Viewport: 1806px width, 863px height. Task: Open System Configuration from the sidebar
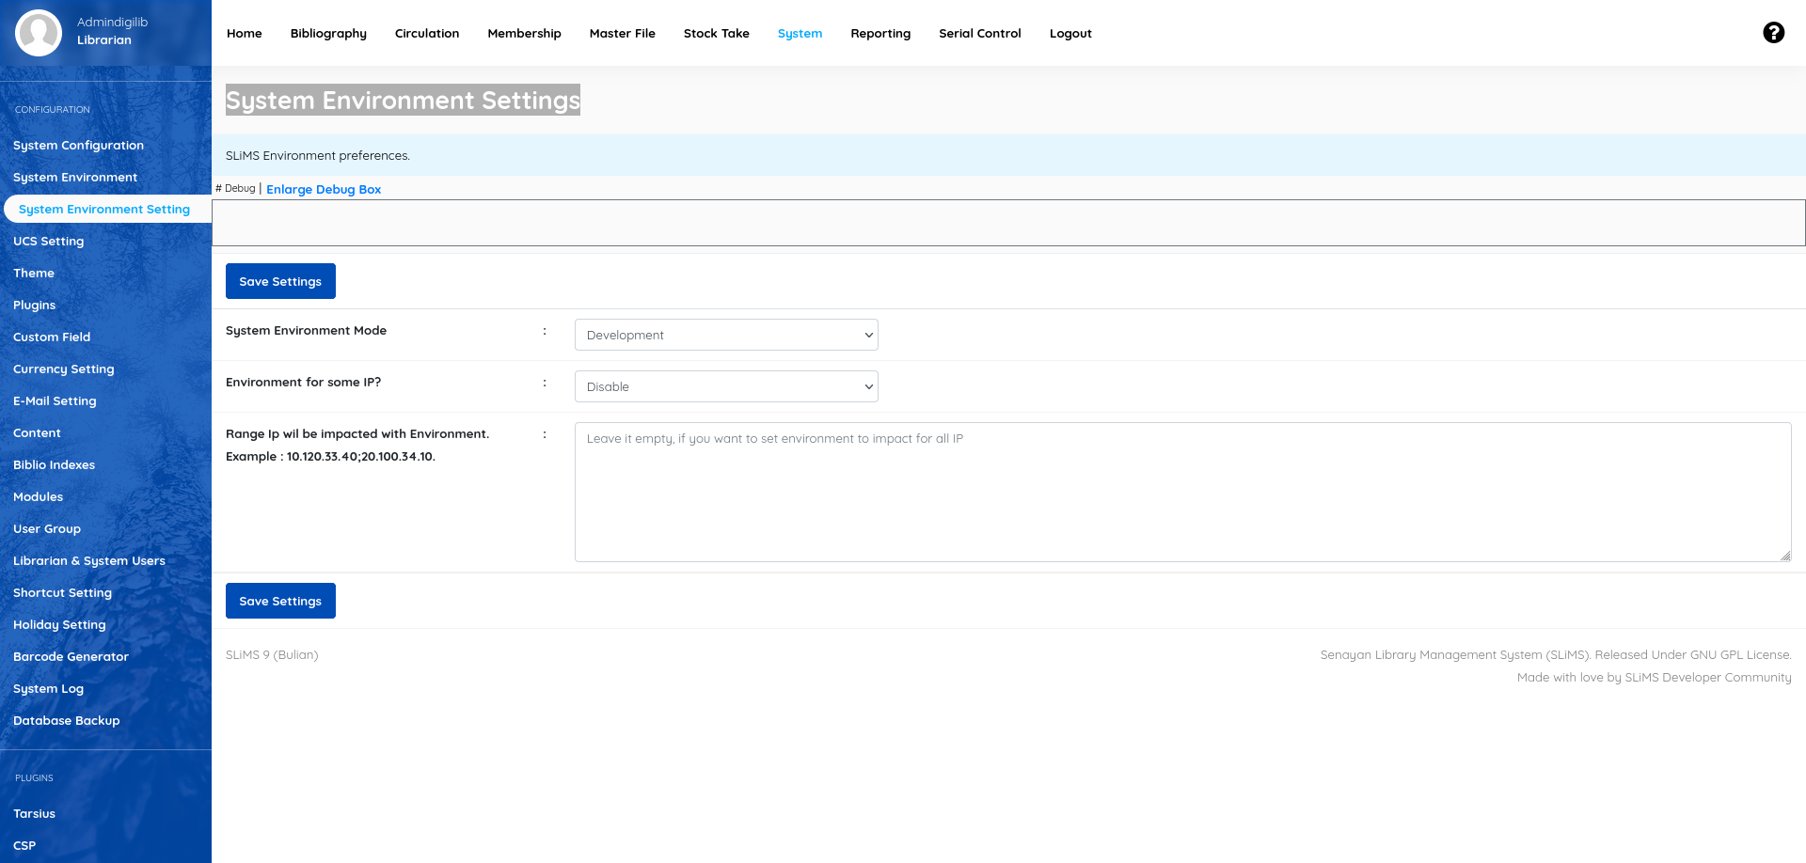78,145
